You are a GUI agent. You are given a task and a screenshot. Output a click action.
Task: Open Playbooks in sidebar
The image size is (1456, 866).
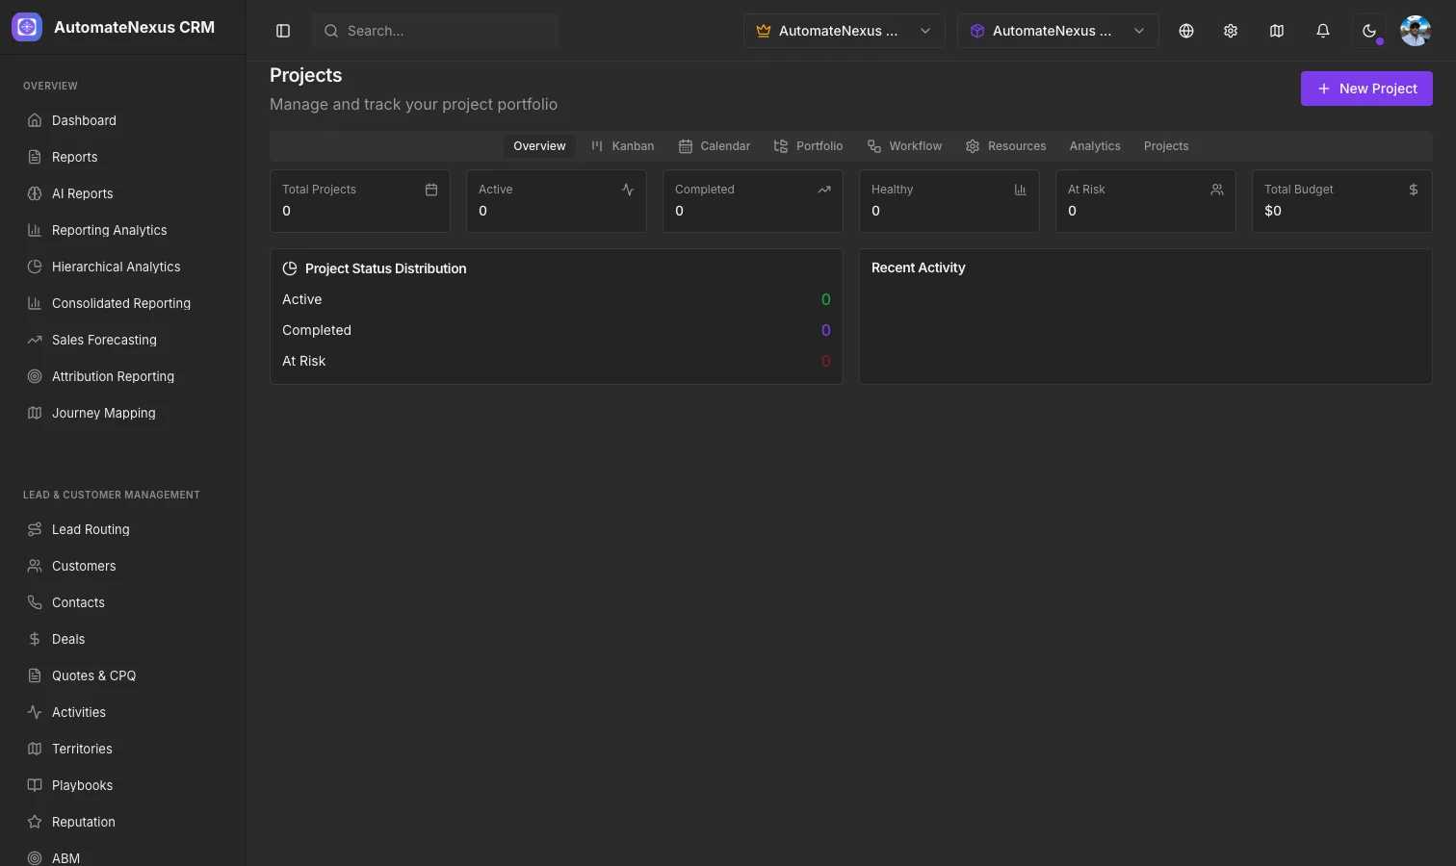123,785
